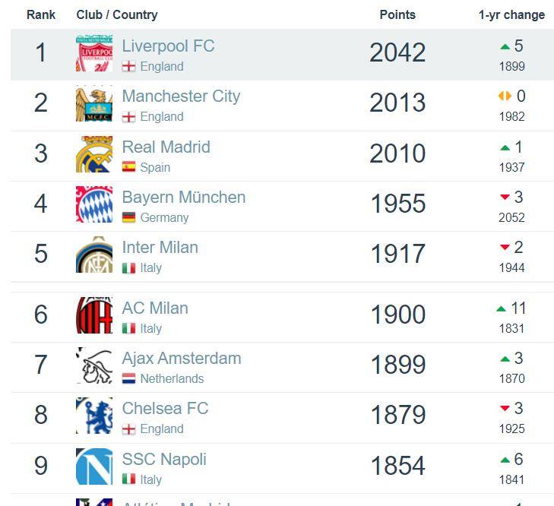Sort by the Rank column header
Viewport: 554px width, 506px height.
pos(41,15)
